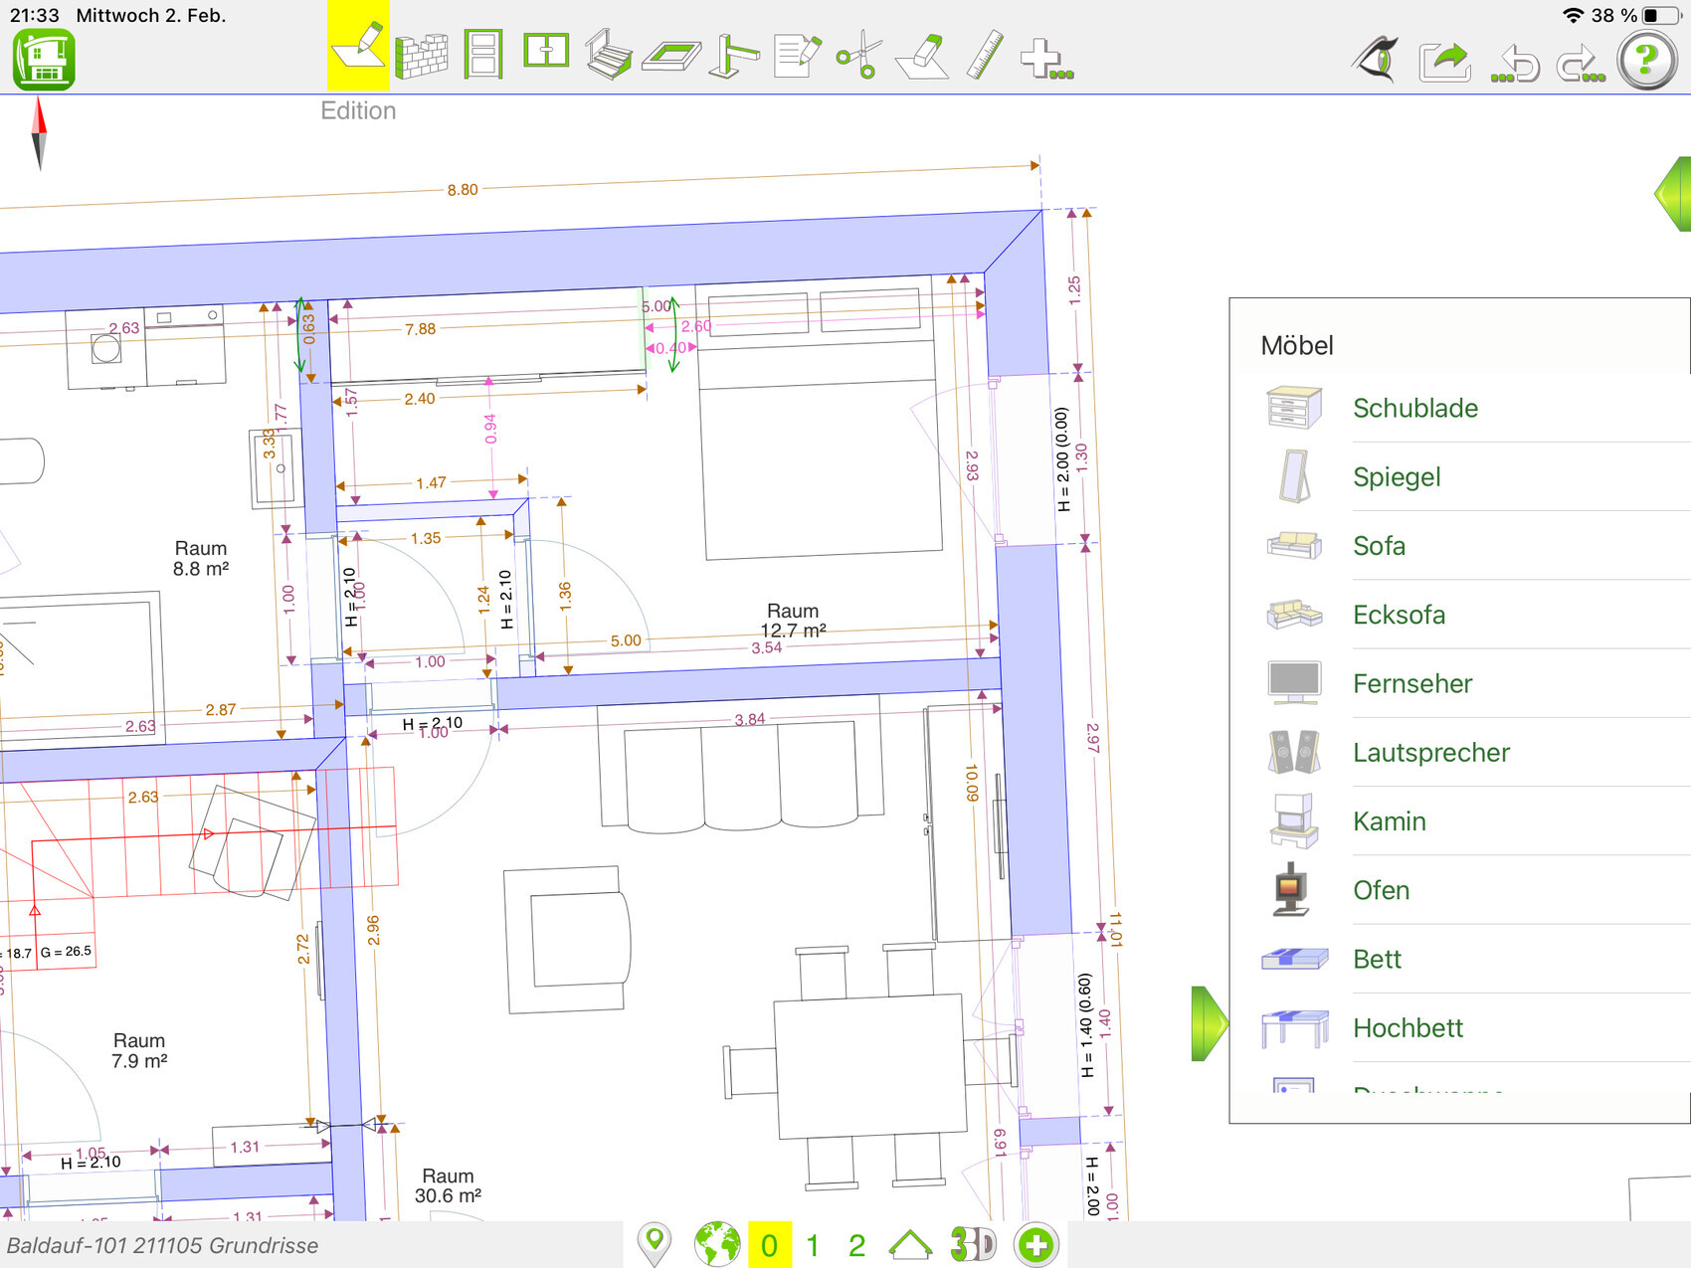Select the door tool in toolbar
The height and width of the screenshot is (1268, 1691).
click(x=483, y=56)
